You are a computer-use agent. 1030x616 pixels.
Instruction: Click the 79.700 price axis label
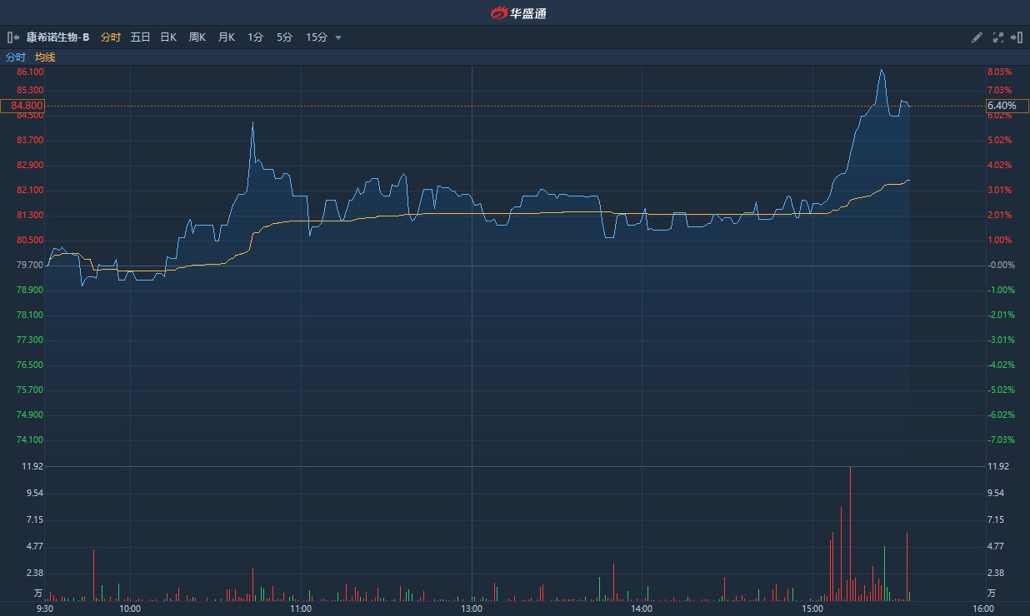point(30,265)
